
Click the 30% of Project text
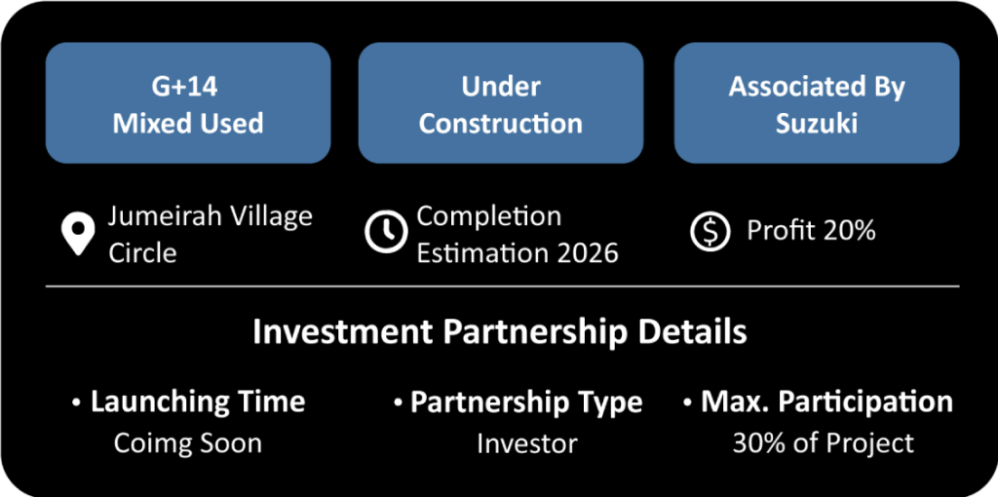click(x=823, y=443)
